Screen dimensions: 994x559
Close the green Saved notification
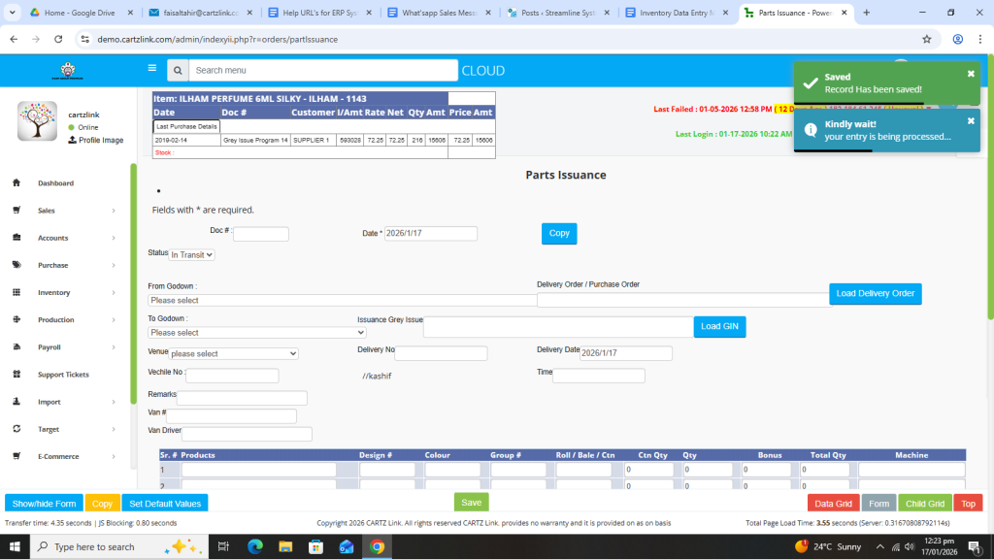click(x=971, y=74)
